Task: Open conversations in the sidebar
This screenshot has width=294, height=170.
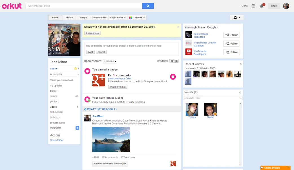Action: 58,123
